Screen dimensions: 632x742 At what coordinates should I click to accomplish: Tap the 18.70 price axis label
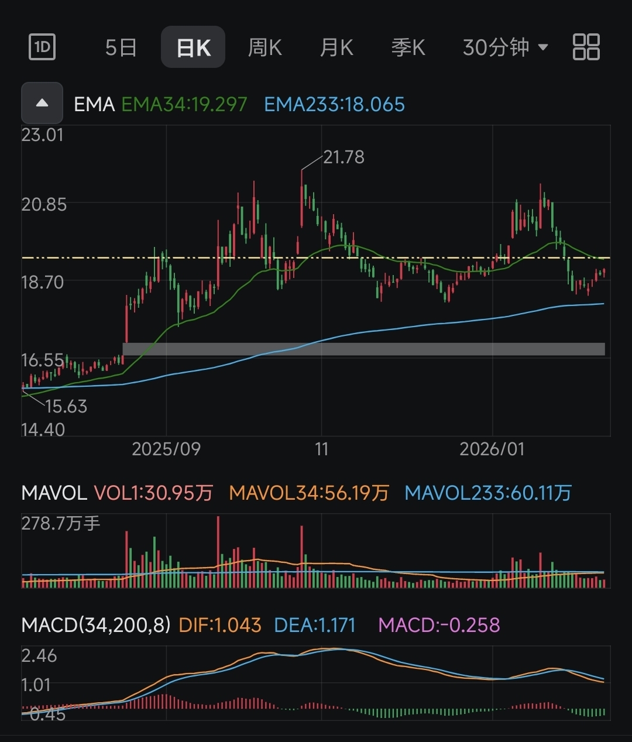tap(42, 282)
